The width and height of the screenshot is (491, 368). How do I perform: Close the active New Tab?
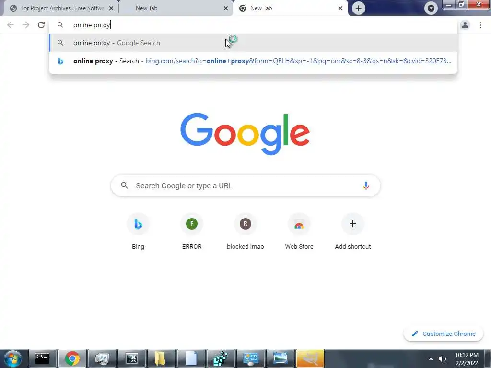[340, 9]
